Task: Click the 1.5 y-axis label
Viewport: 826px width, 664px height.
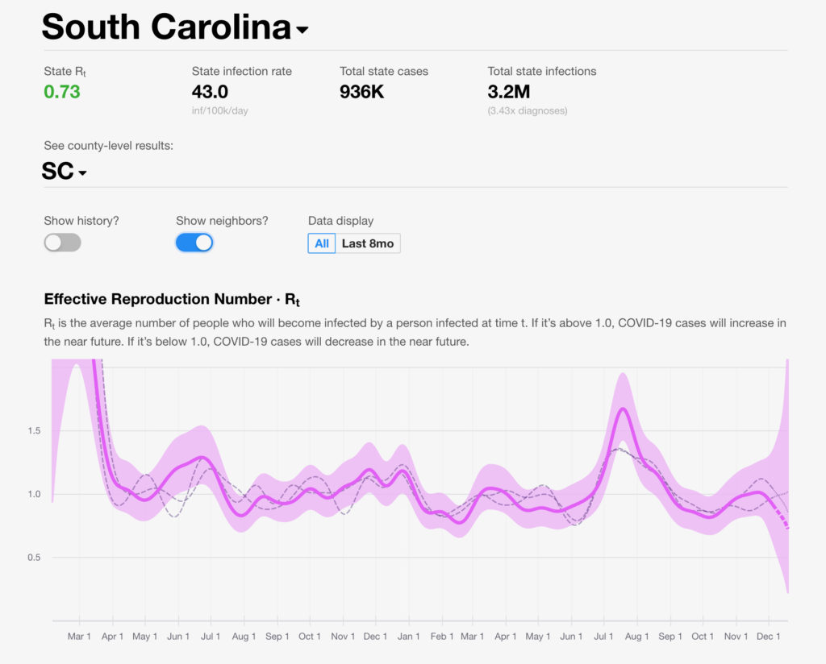Action: tap(34, 431)
